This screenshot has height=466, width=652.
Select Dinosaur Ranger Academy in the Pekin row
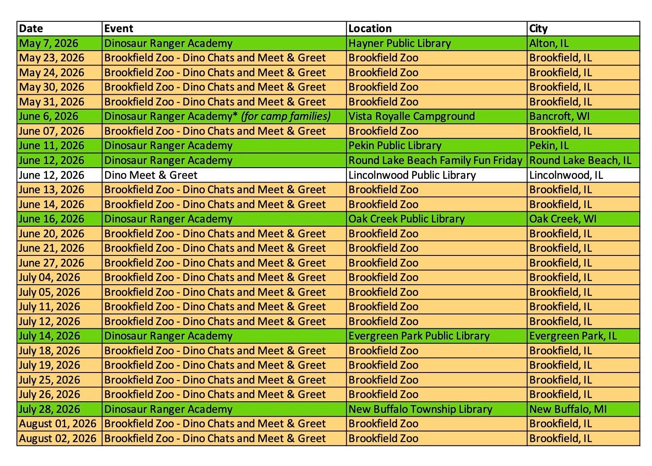[224, 145]
